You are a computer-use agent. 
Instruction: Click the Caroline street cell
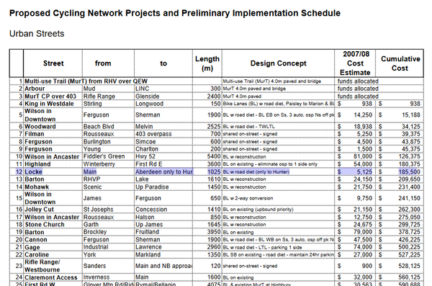pos(53,255)
